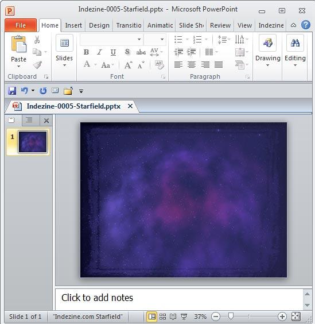The image size is (315, 324).
Task: Click zoom in plus button
Action: pyautogui.click(x=282, y=317)
